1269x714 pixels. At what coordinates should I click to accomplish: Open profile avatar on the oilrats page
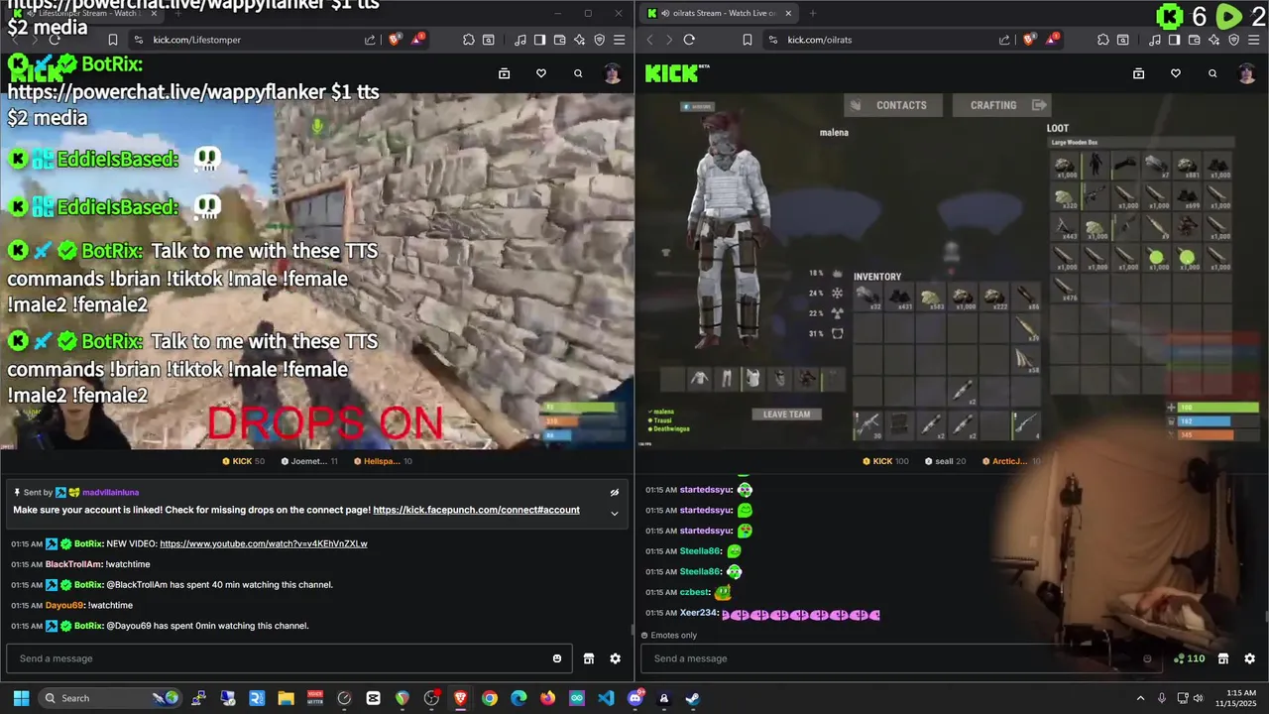point(1247,73)
